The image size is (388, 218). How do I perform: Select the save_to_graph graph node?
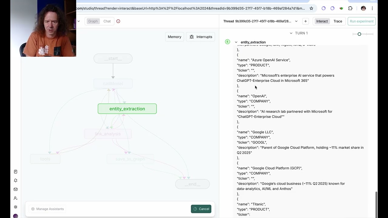point(130,159)
